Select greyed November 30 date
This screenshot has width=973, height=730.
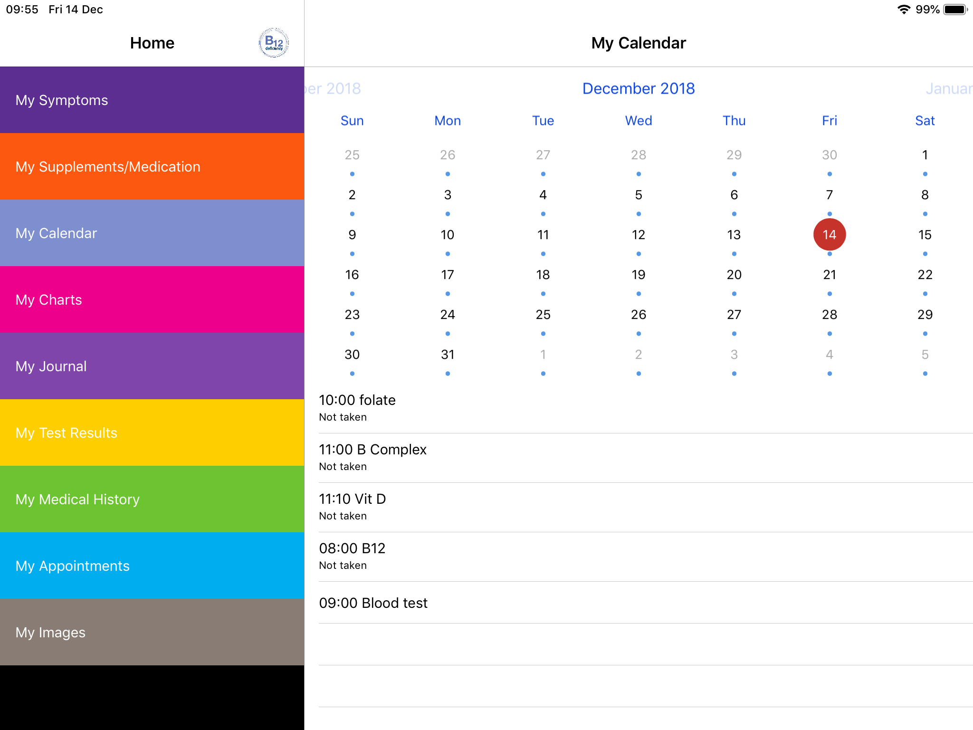(830, 155)
